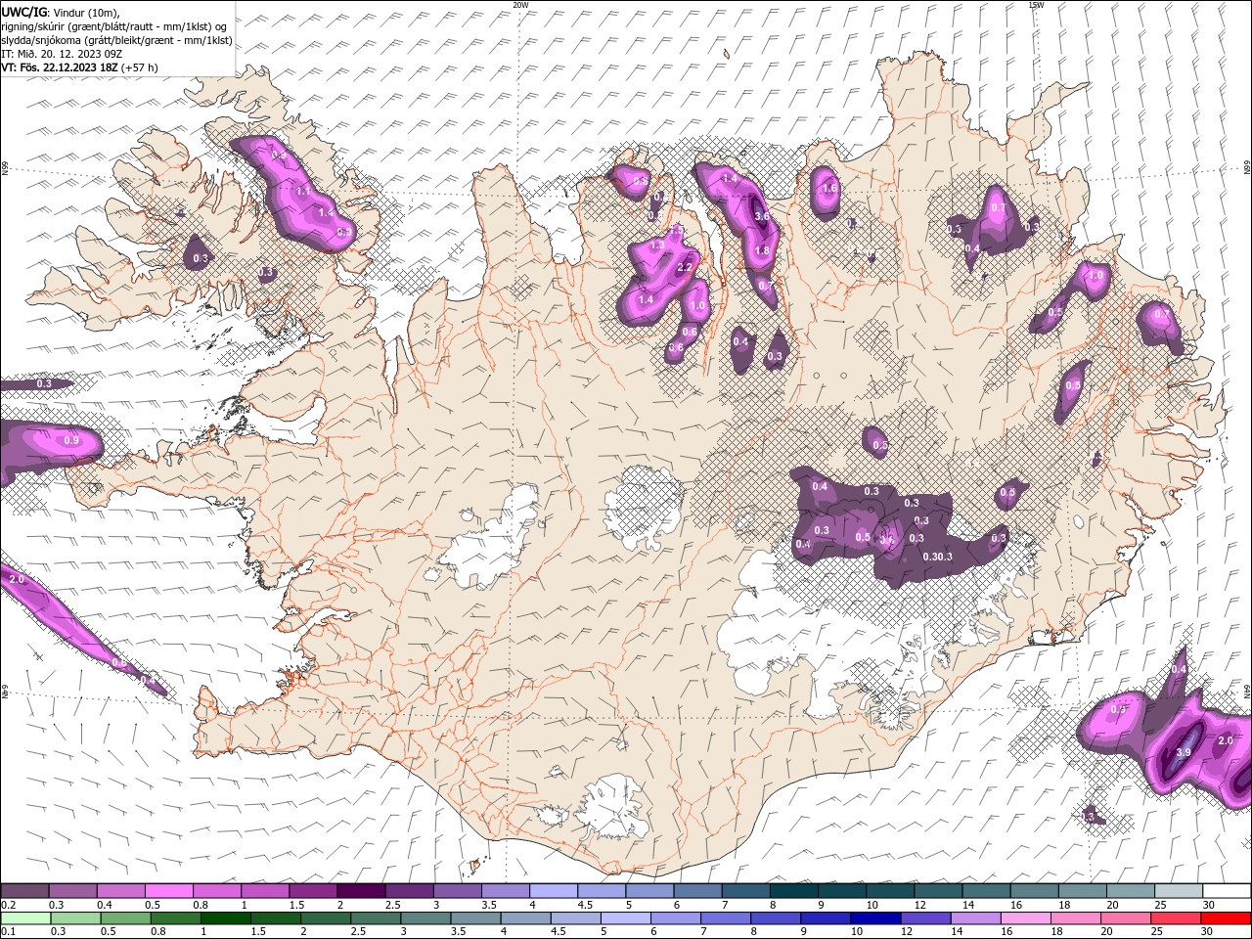Image resolution: width=1252 pixels, height=939 pixels.
Task: Click the 'IT: Mið. 20. 12. 2023 09Z' line
Action: [x=62, y=54]
